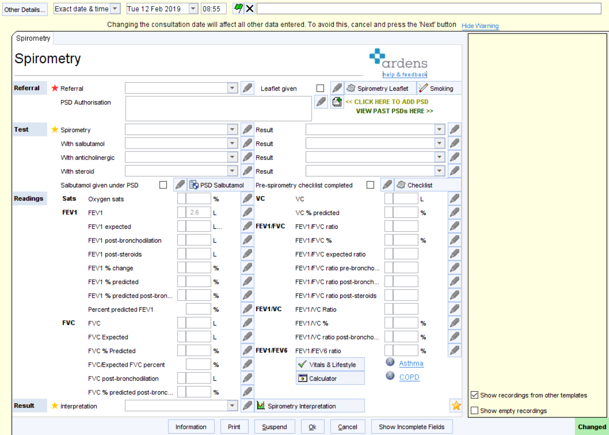Open the Interpretation dropdown
Image resolution: width=609 pixels, height=435 pixels.
(233, 406)
